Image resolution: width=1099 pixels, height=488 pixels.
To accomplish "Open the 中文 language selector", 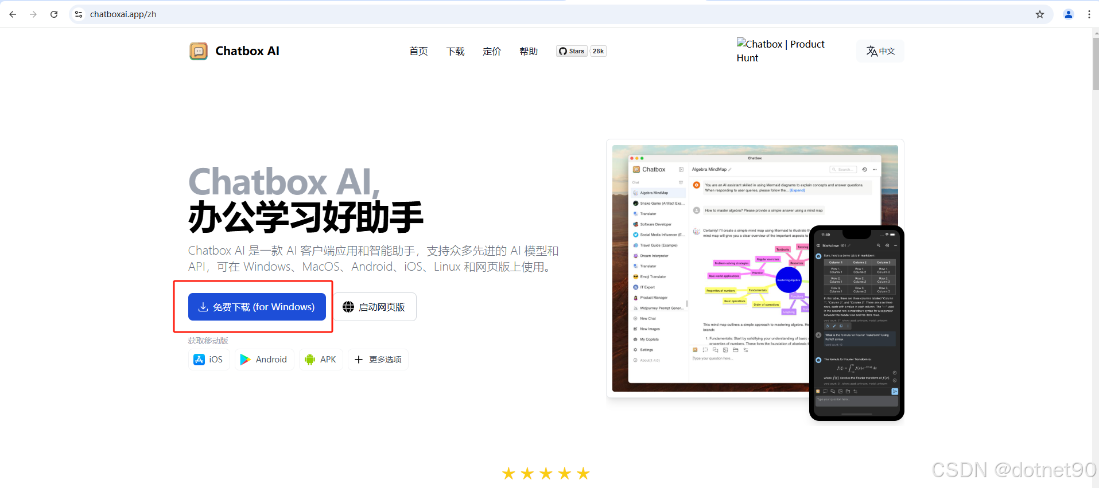I will 880,51.
